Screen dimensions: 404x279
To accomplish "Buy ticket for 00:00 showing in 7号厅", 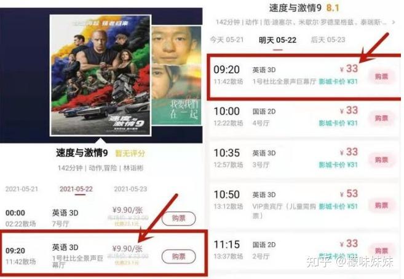I will (x=178, y=218).
